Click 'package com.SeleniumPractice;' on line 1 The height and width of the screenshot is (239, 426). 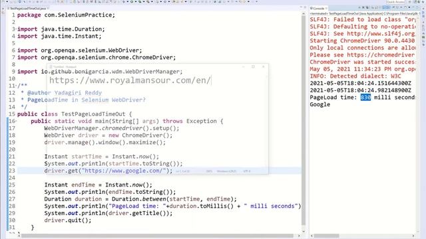66,15
